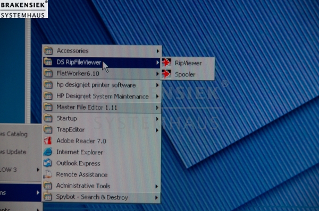Viewport: 319px width, 211px height.
Task: Open the 'LOW 3' start menu item
Action: click(20, 170)
